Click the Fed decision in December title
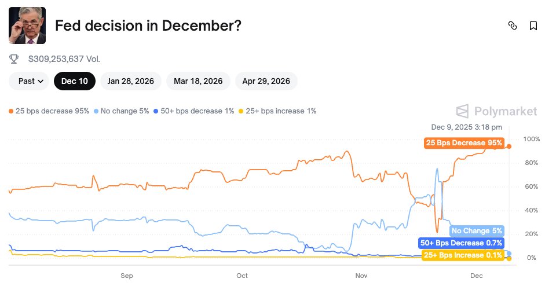The width and height of the screenshot is (545, 286). click(x=148, y=26)
